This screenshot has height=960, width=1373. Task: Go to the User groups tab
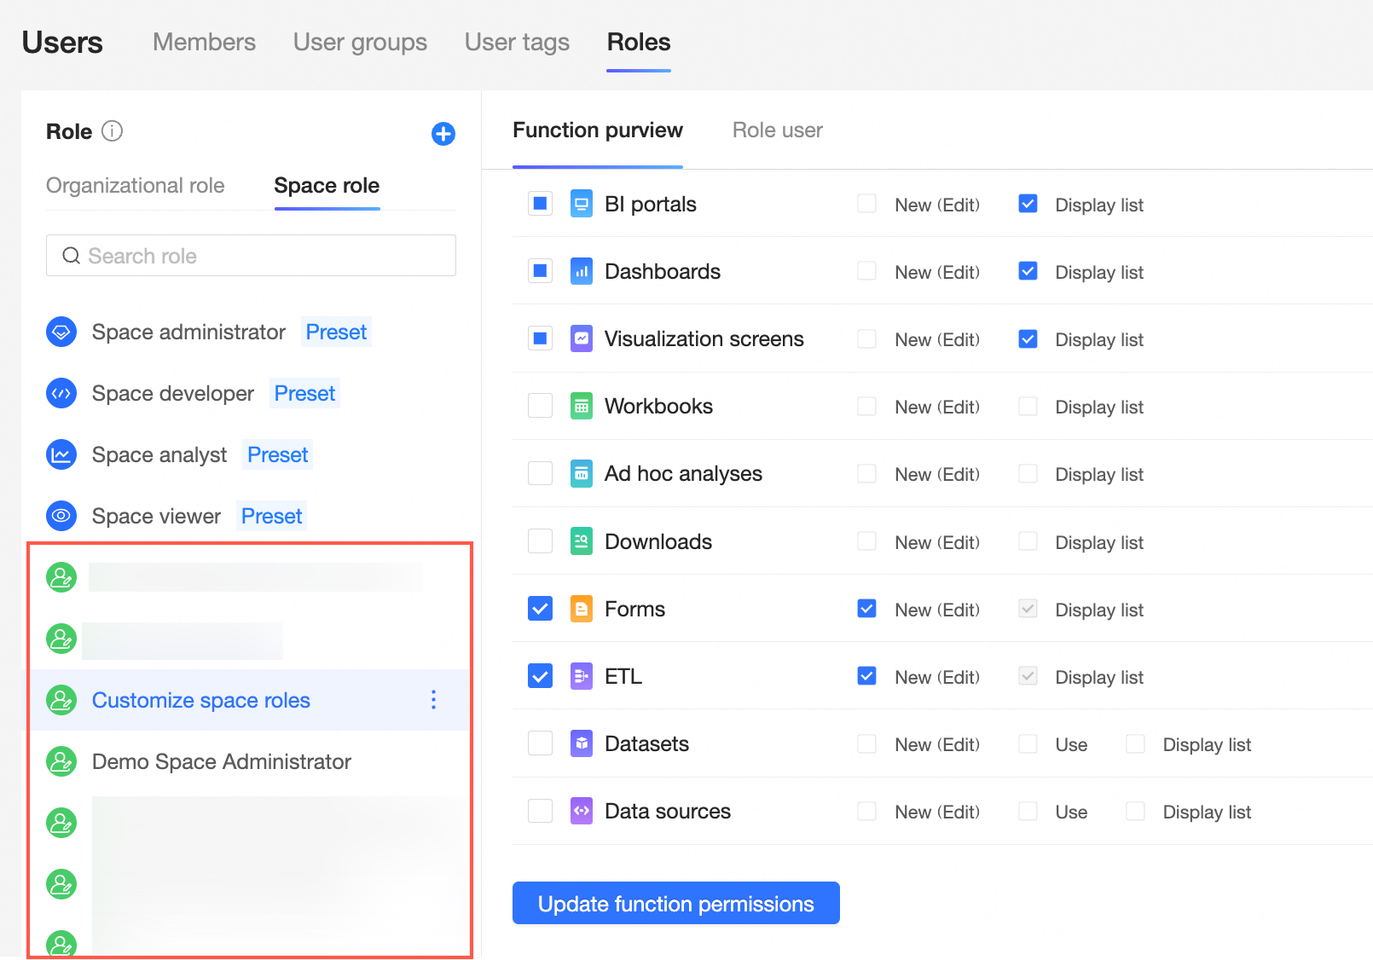[360, 42]
